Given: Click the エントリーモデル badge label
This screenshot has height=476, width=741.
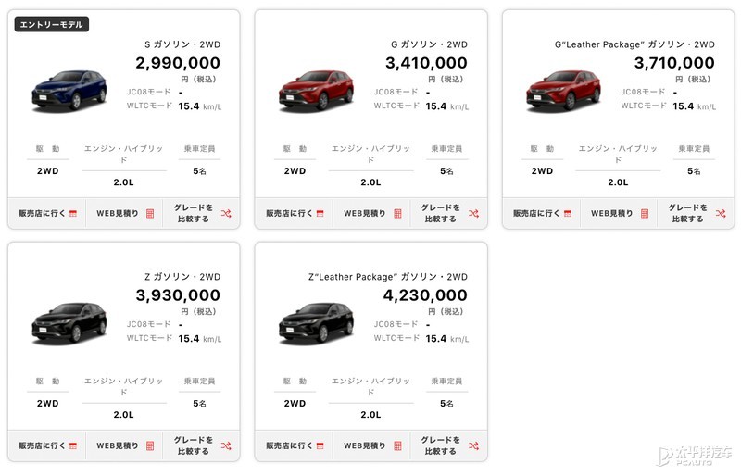Looking at the screenshot, I should pos(52,24).
